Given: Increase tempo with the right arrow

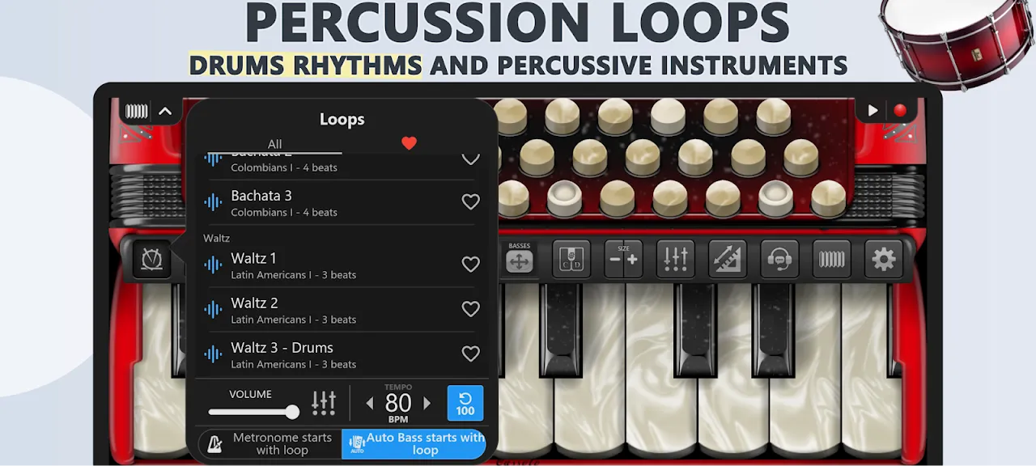Looking at the screenshot, I should 427,403.
